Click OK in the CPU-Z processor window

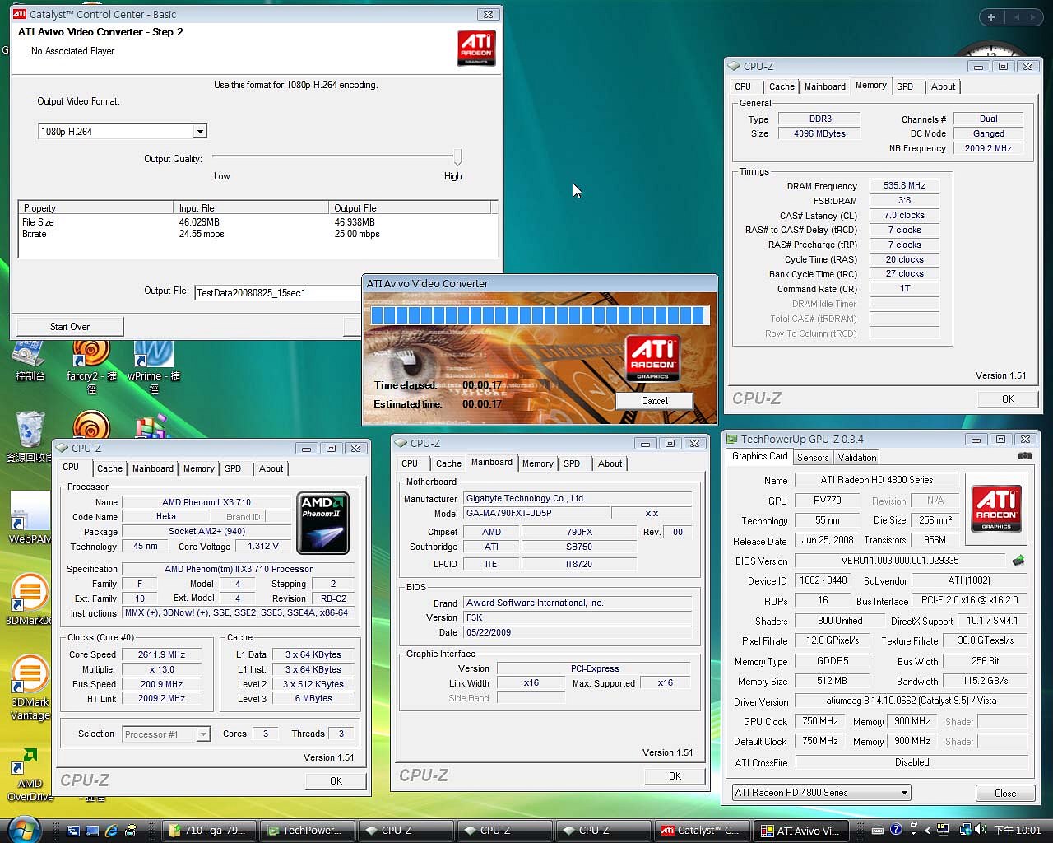(x=336, y=780)
